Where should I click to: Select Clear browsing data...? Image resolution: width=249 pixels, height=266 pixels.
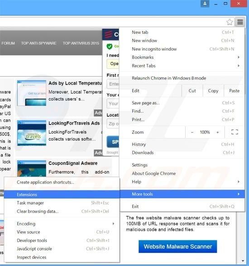(62, 211)
